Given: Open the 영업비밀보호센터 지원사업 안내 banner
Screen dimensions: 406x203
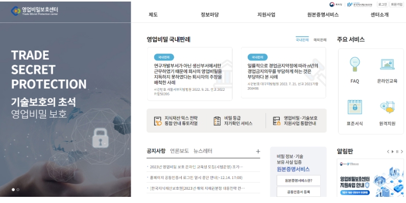Looking at the screenshot, I should 370,178.
